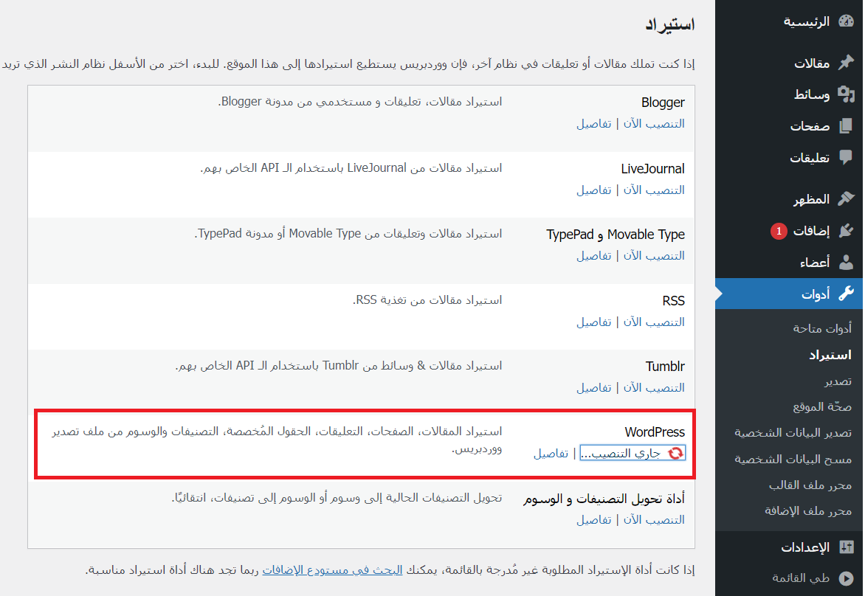
Task: Open the تصدير submenu item
Action: coord(838,381)
